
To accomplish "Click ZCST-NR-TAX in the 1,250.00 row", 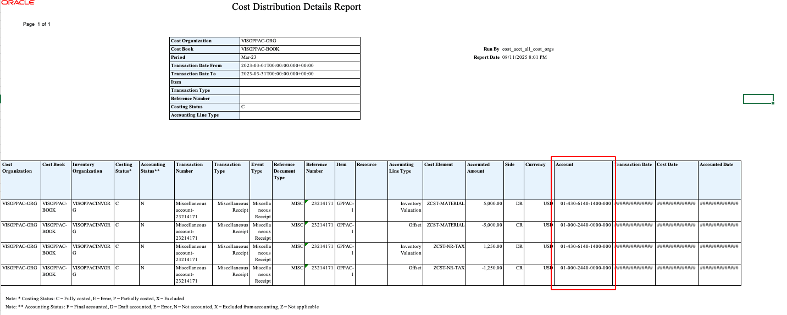I will pyautogui.click(x=444, y=253).
